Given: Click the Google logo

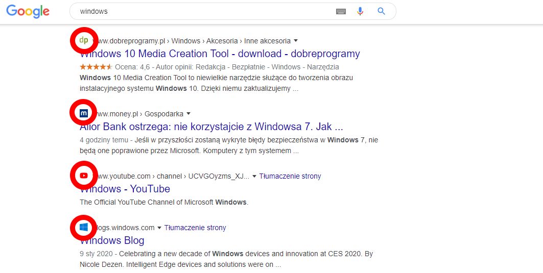Looking at the screenshot, I should click(x=28, y=12).
